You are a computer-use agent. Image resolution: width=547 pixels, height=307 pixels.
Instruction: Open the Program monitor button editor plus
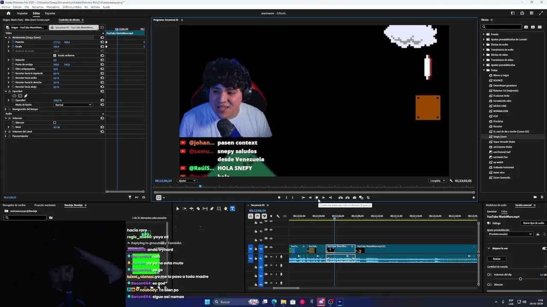point(473,197)
